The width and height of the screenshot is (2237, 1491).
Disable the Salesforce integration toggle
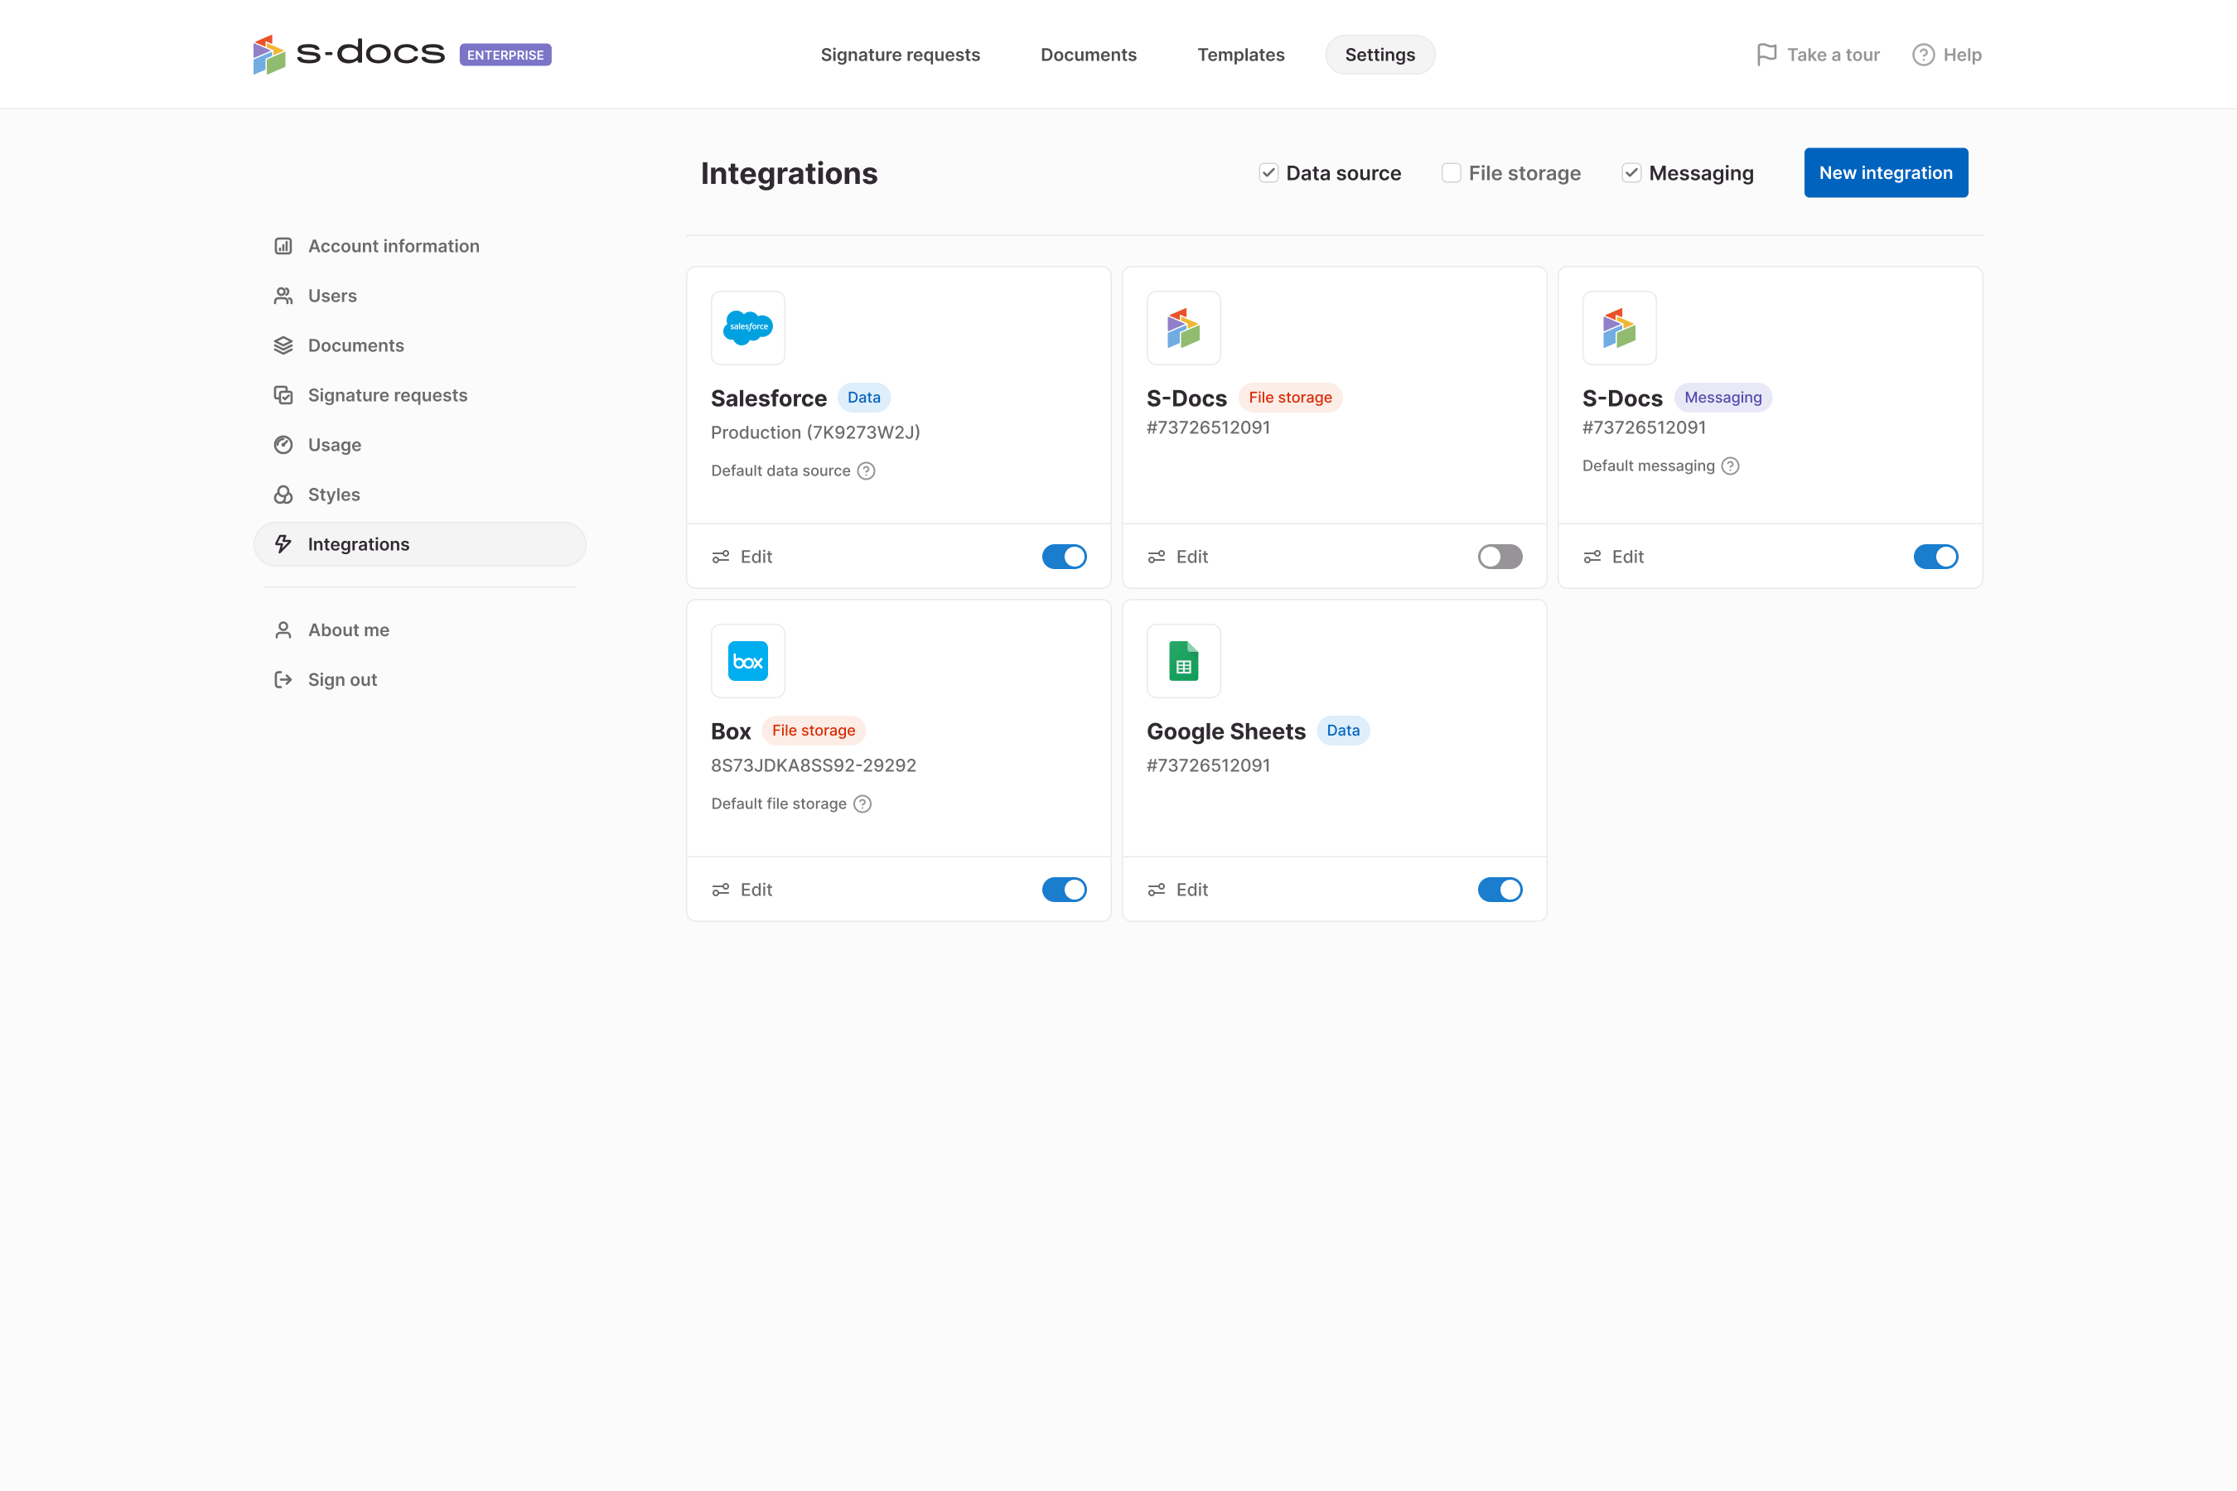[x=1063, y=557]
